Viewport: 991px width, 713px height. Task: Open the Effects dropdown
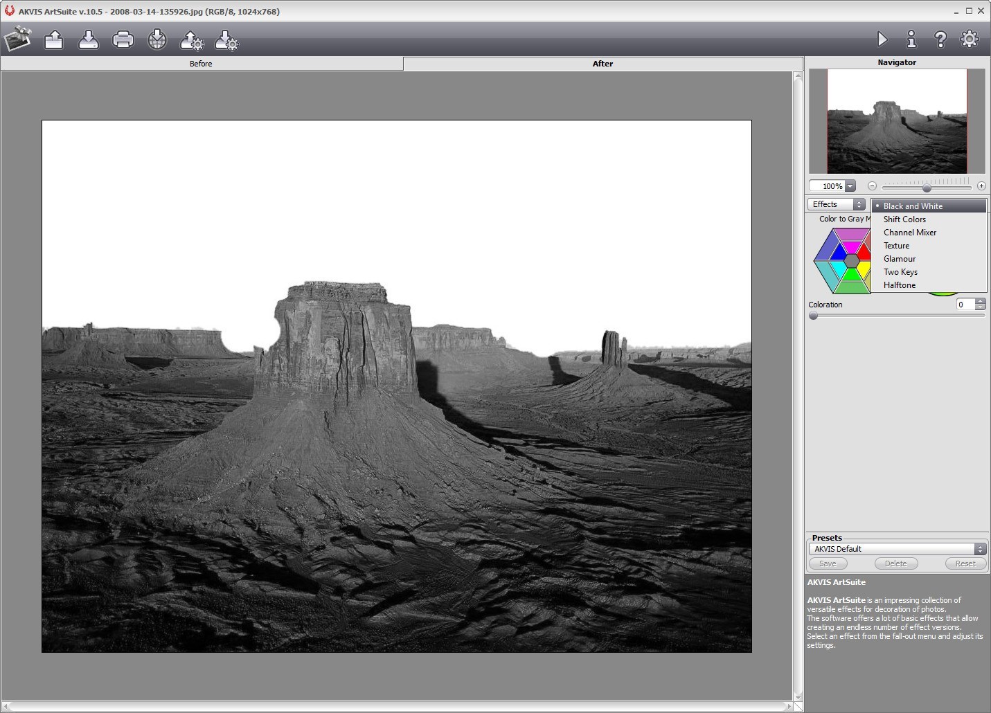point(837,204)
